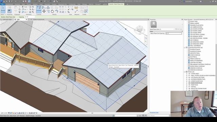Expand the A0 - COVER SHEET node

click(187, 74)
